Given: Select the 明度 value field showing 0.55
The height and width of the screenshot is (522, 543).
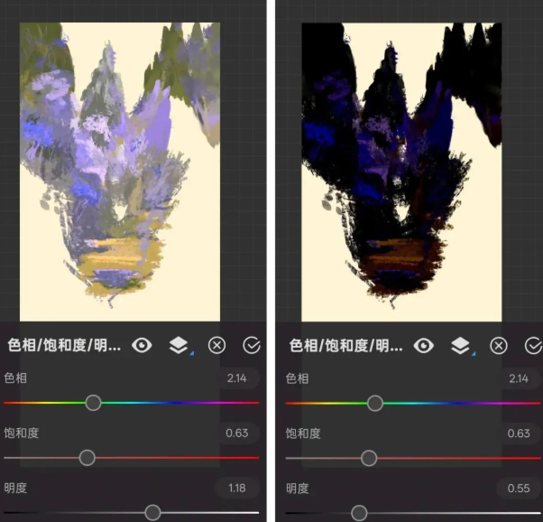Looking at the screenshot, I should [518, 489].
